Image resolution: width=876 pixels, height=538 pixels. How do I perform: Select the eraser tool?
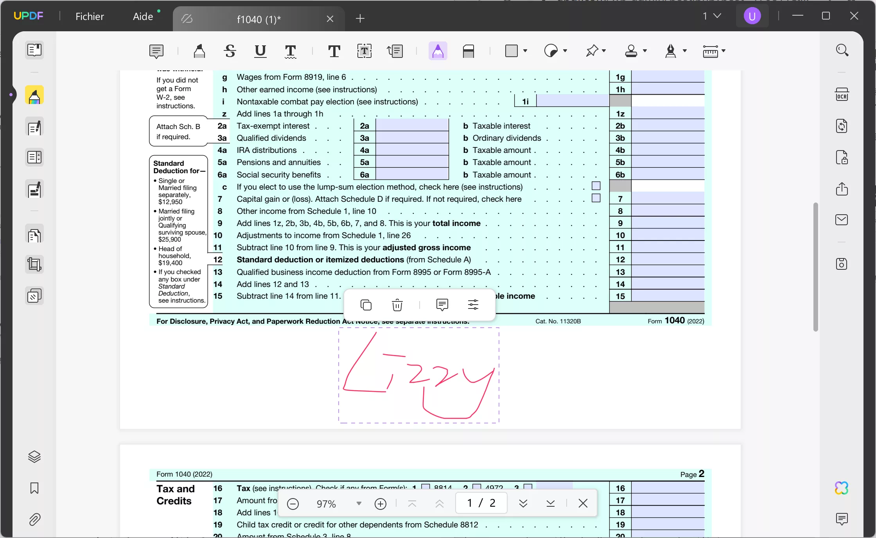point(469,51)
